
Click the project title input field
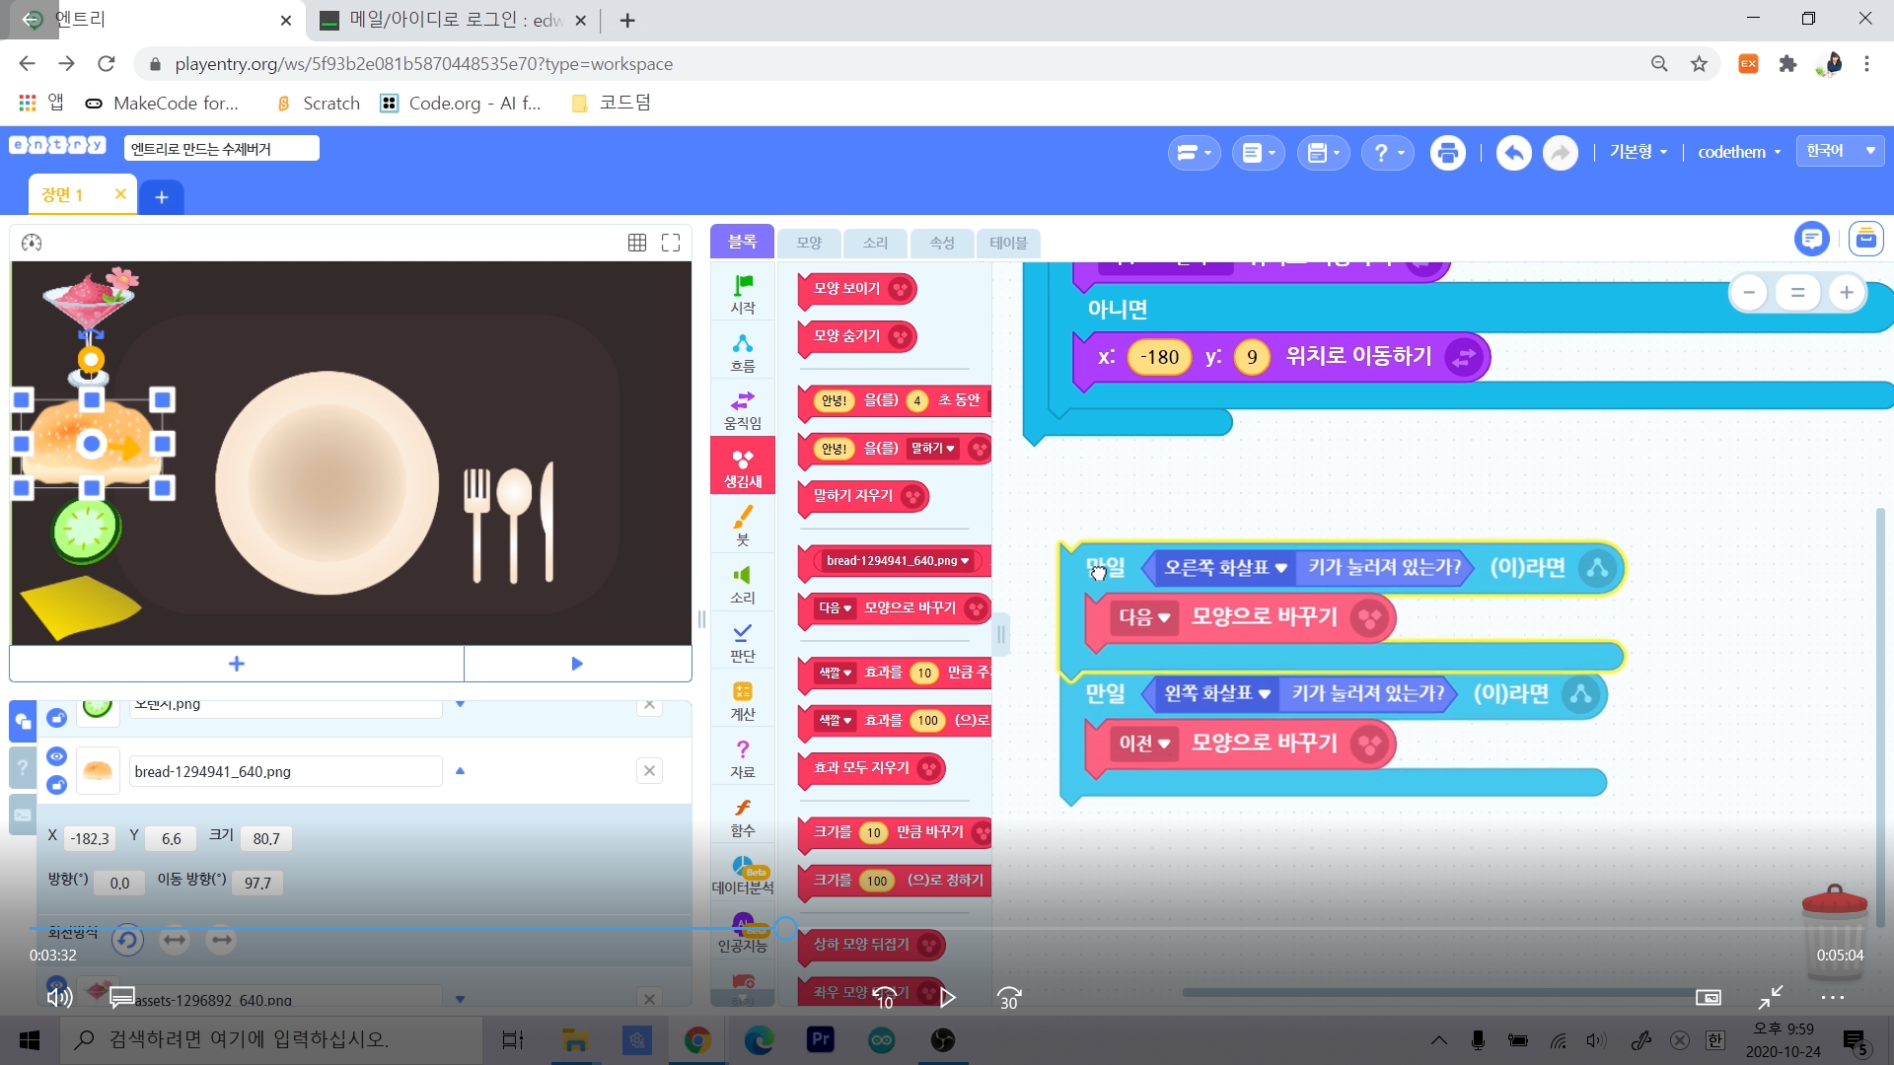coord(221,149)
